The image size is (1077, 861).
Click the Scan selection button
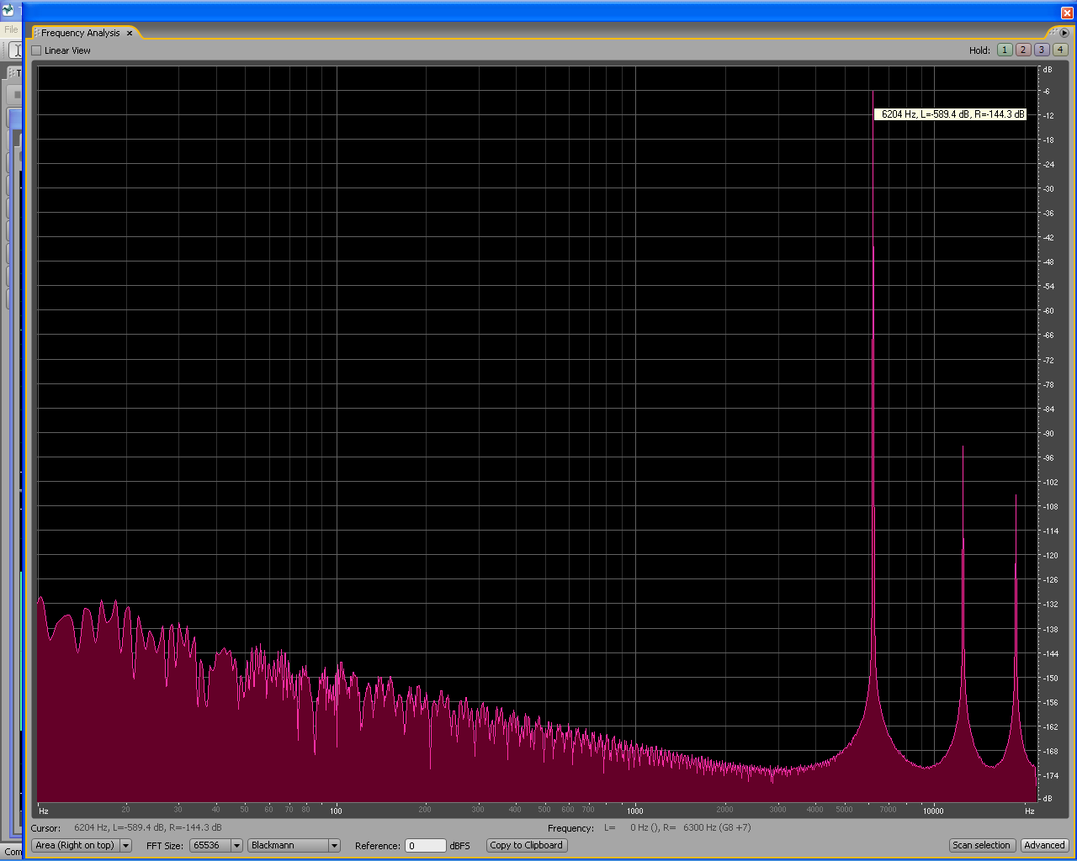click(x=981, y=845)
